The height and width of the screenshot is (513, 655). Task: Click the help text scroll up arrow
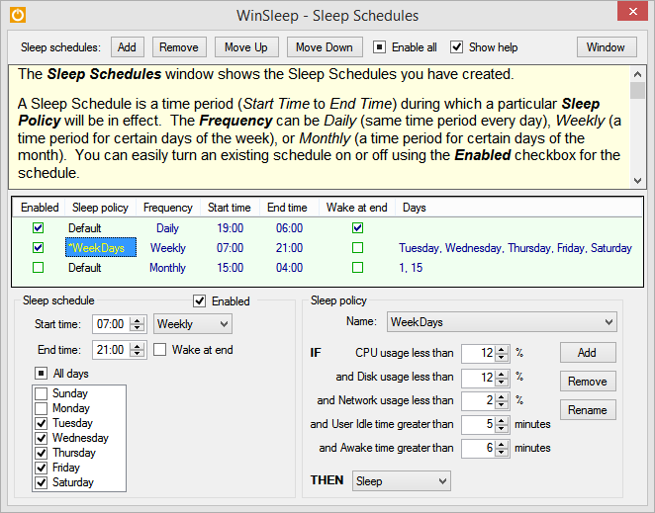[637, 74]
